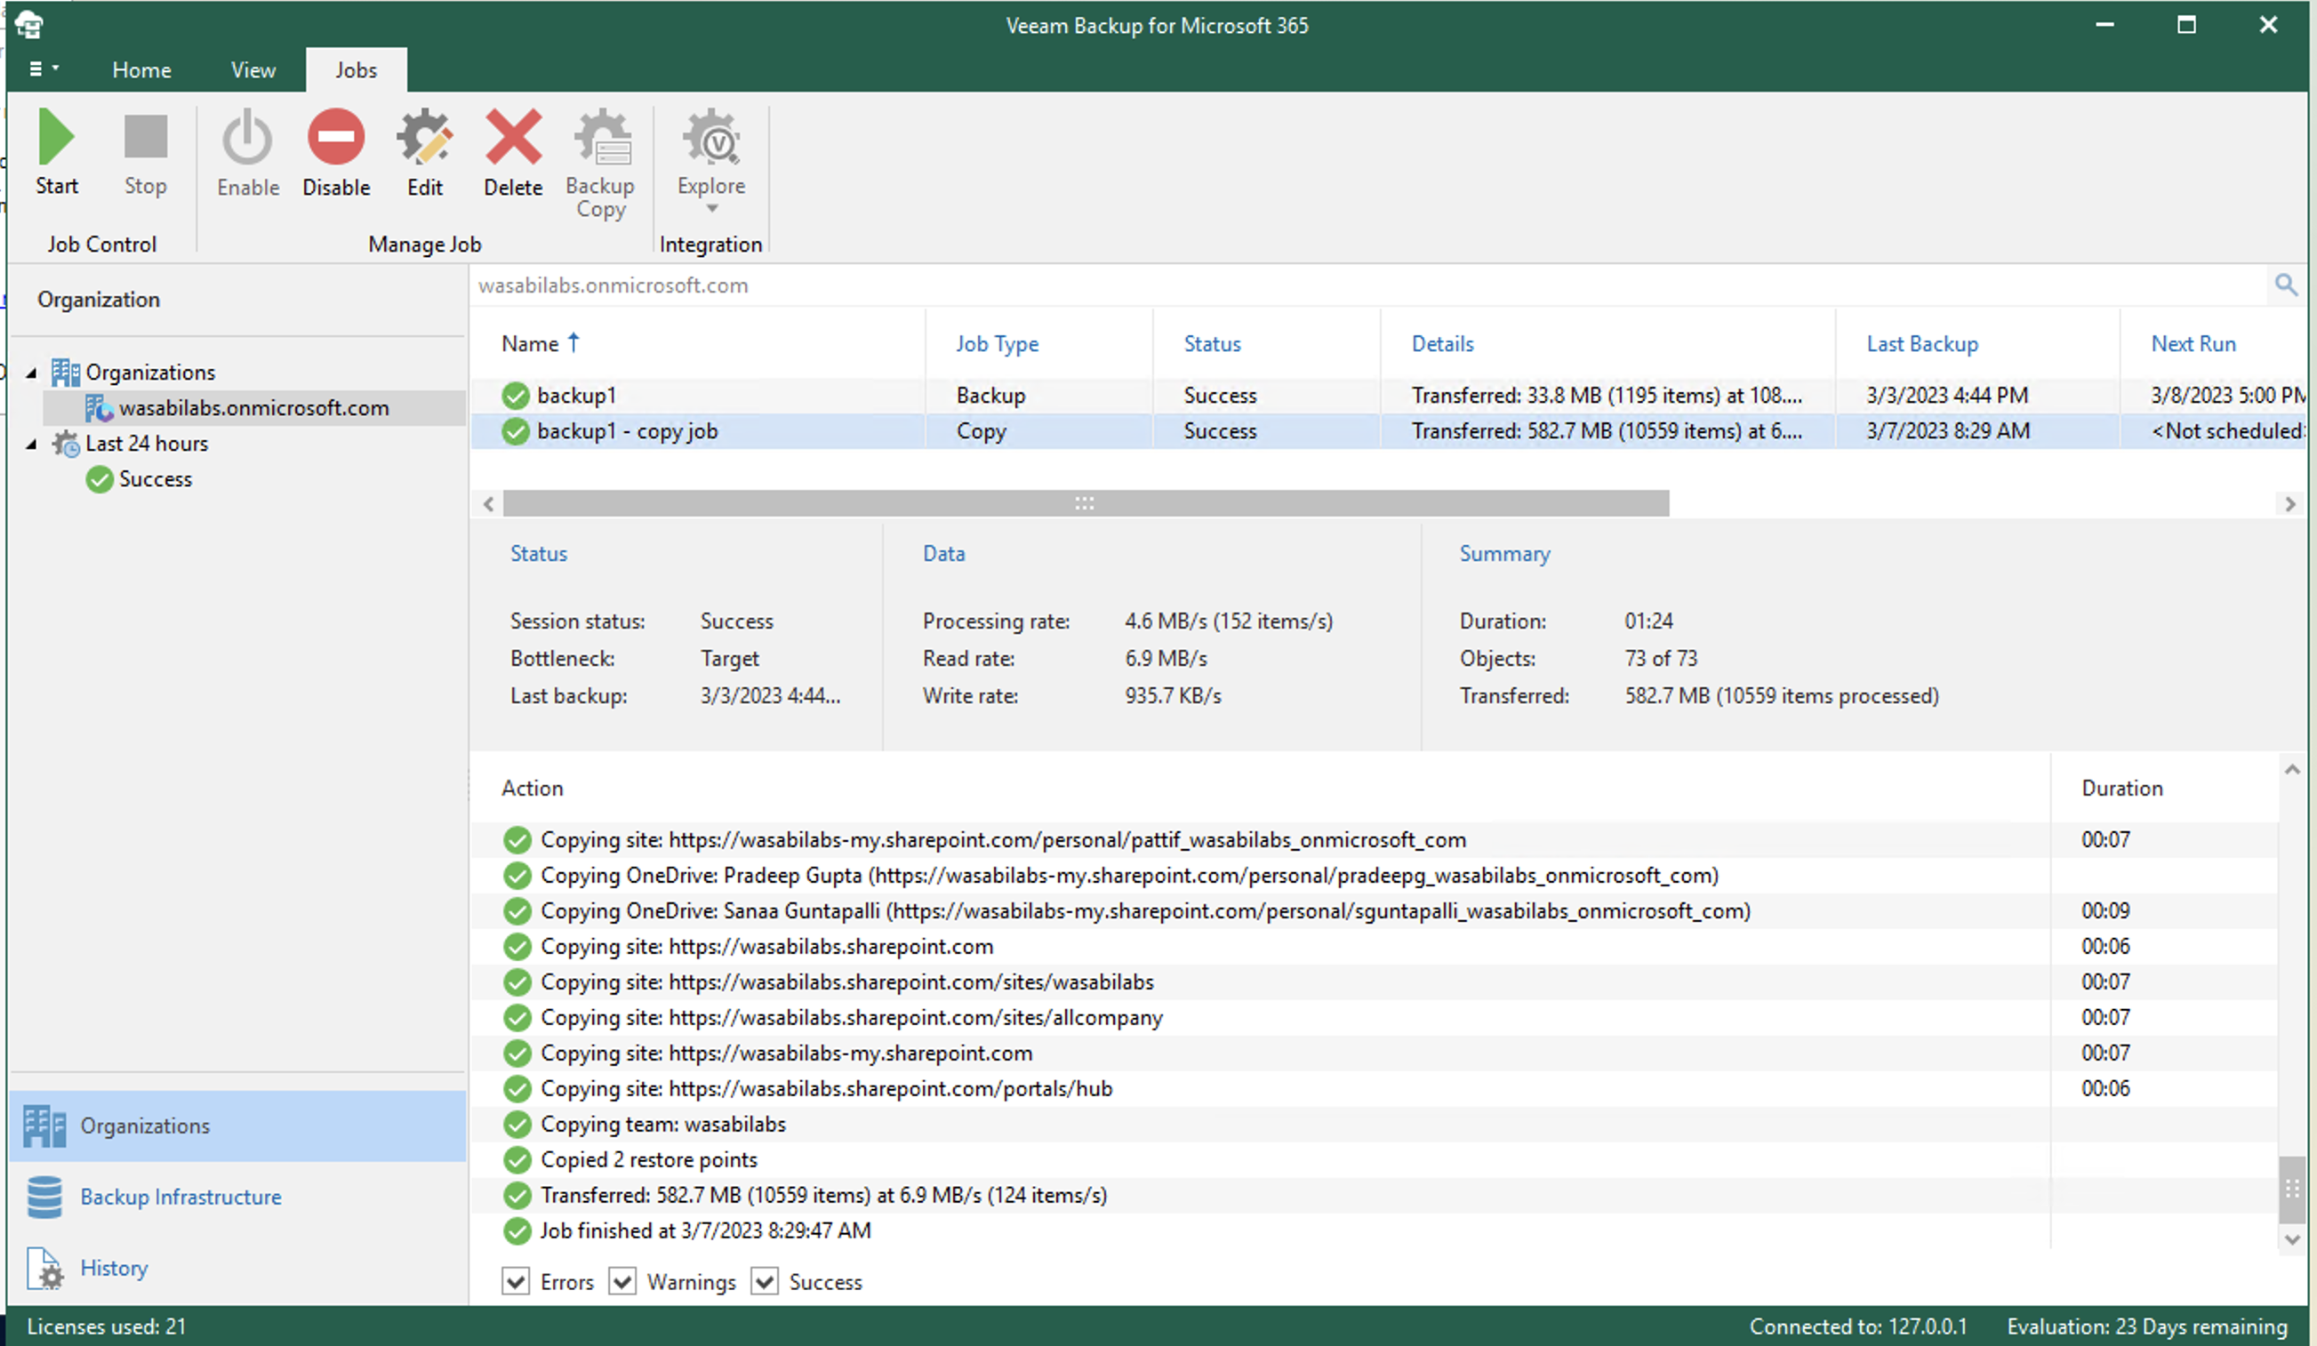This screenshot has height=1346, width=2317.
Task: Click the Last 24 hours tree node
Action: point(146,443)
